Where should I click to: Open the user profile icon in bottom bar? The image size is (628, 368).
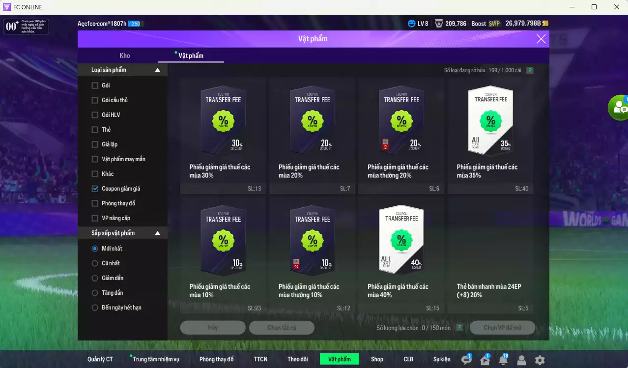pyautogui.click(x=521, y=360)
